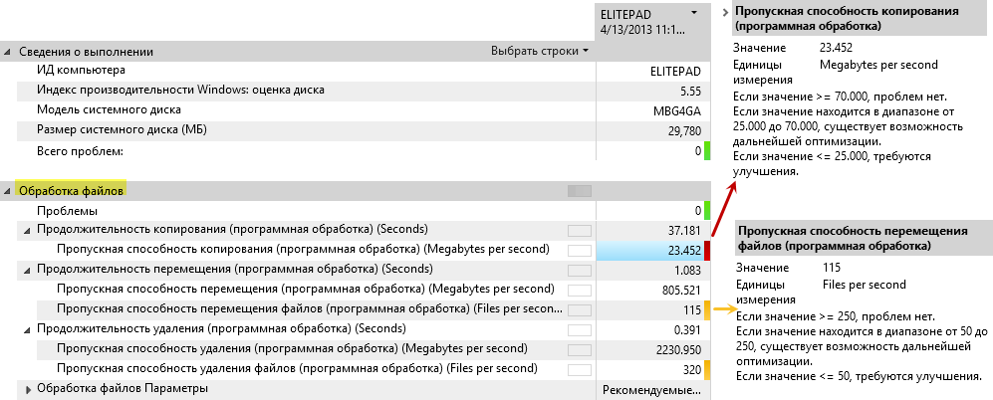Click red status indicator beside value 23.452
This screenshot has width=993, height=400.
pyautogui.click(x=707, y=250)
